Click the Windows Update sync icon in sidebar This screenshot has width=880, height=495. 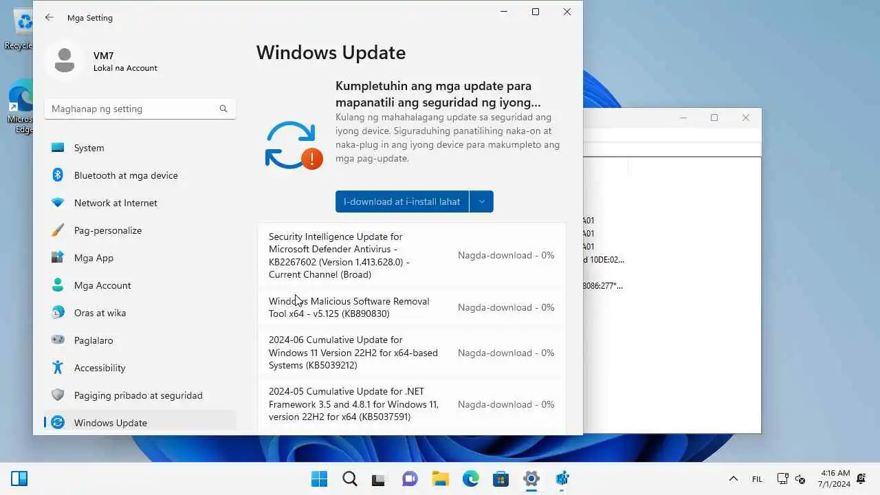[x=58, y=423]
